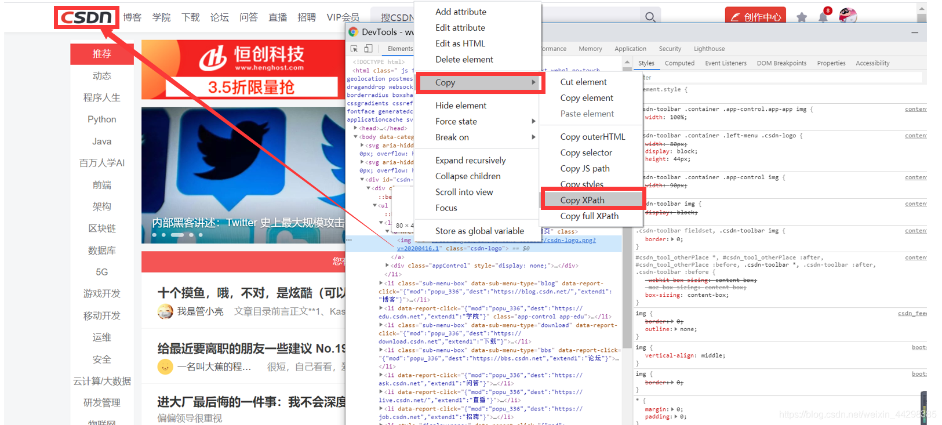Choose Expand recursively
Viewport: 942px width, 425px height.
471,161
